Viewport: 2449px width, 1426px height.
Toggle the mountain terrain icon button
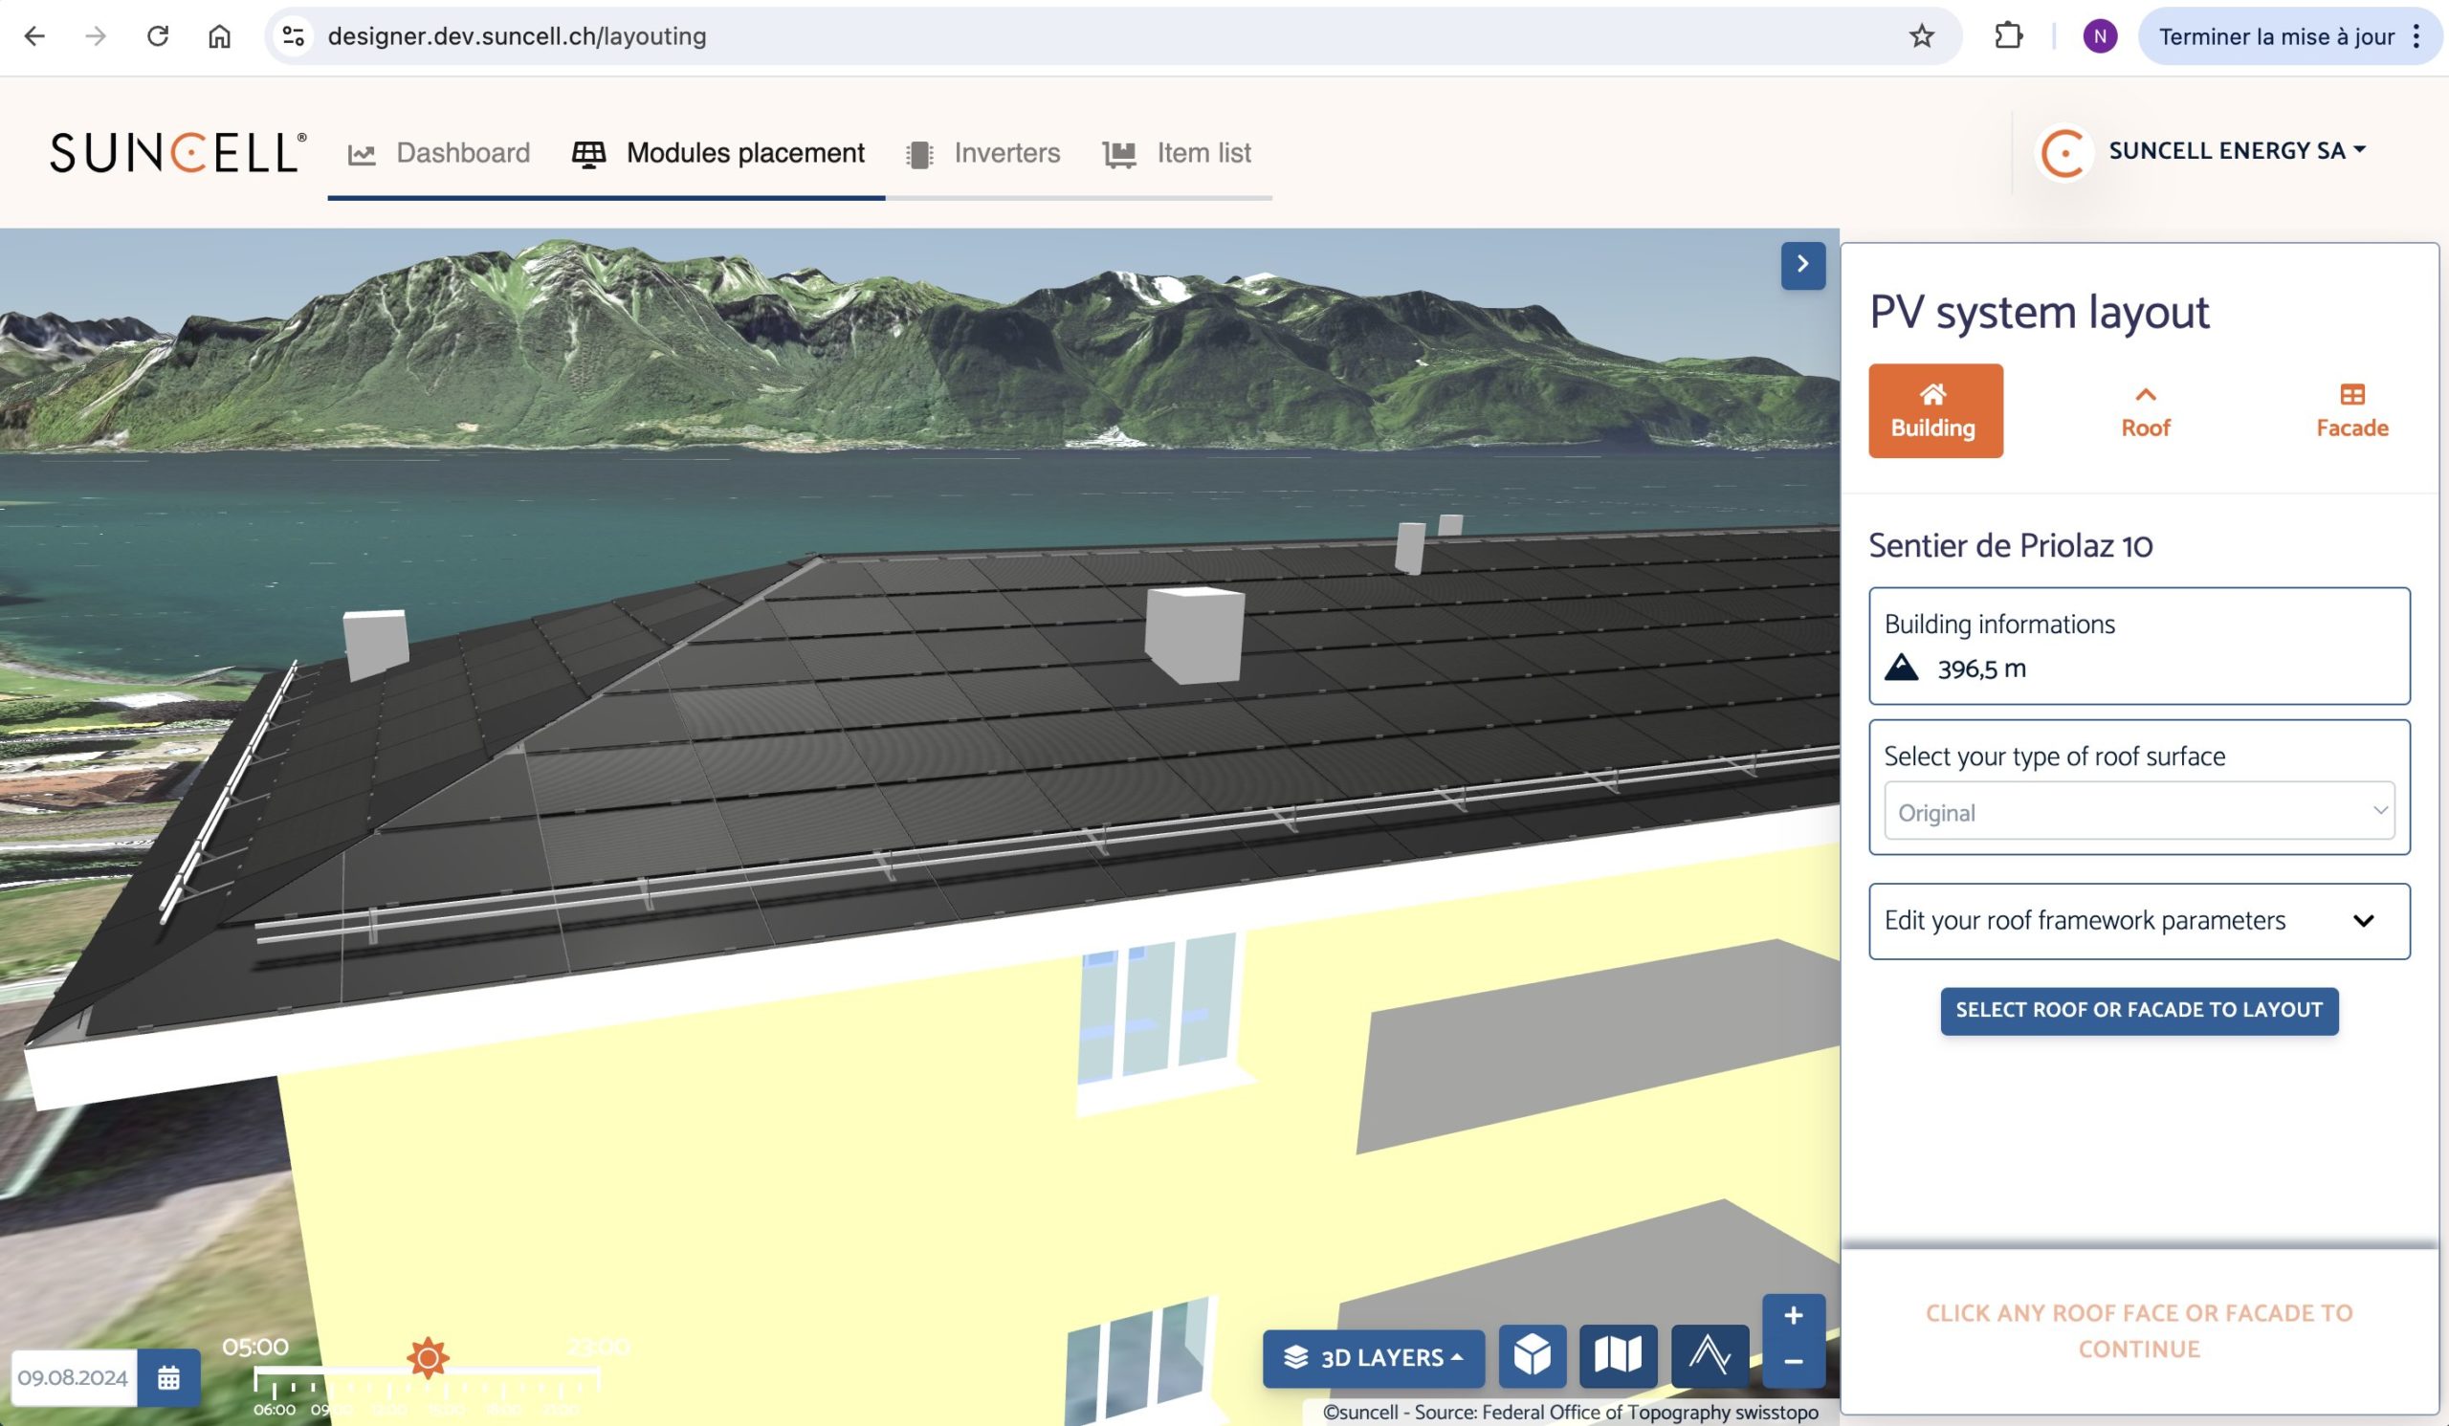[1709, 1355]
